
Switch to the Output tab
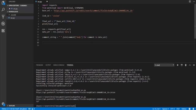pos(48,65)
